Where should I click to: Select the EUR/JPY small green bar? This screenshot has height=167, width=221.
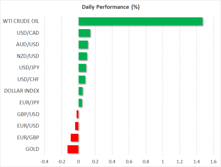[x=80, y=103]
